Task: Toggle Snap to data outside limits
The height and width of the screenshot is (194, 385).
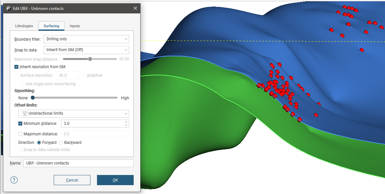Action: click(20, 150)
